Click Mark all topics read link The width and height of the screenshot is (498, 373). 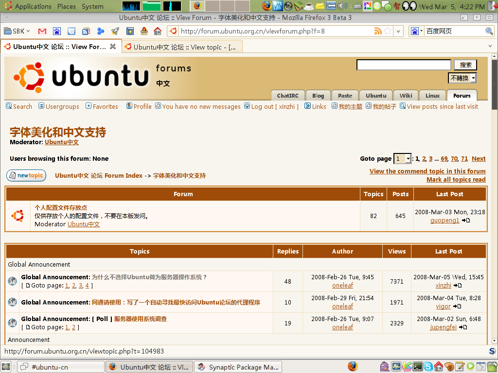[x=456, y=180]
